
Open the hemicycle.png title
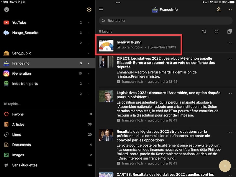[x=129, y=42]
